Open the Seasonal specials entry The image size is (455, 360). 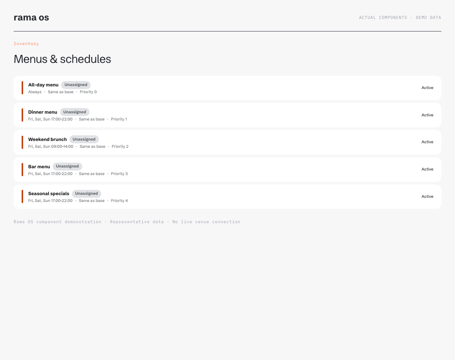click(227, 197)
